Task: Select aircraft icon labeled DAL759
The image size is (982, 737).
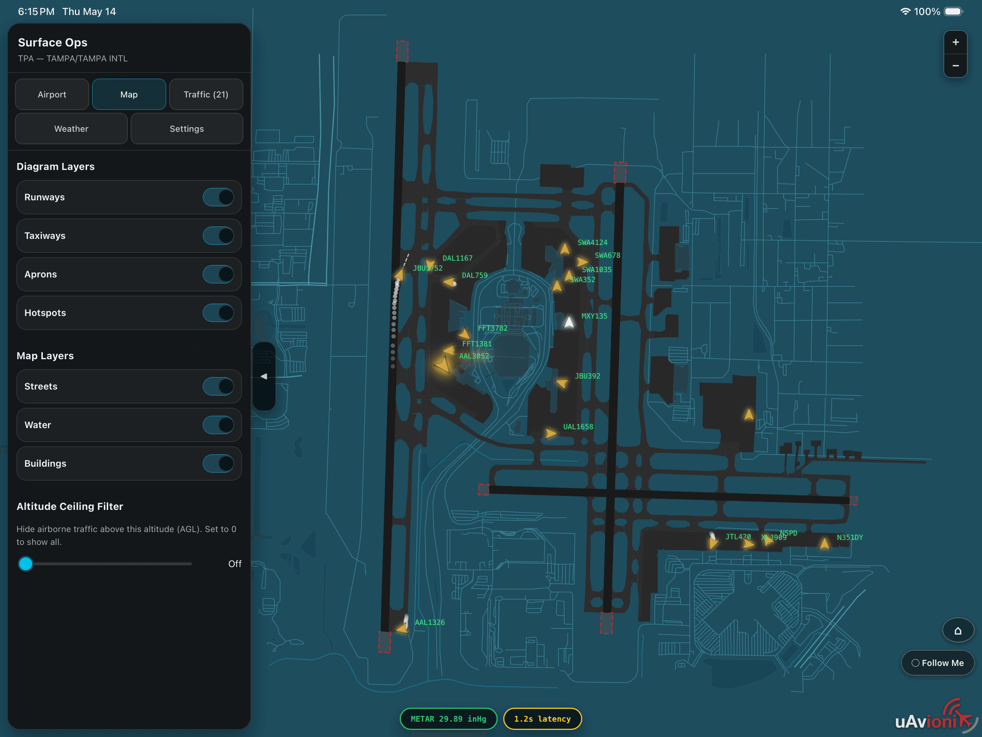Action: coord(450,282)
